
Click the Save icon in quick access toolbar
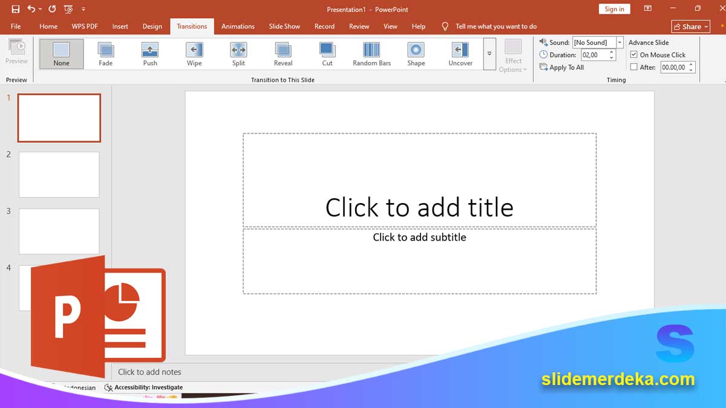coord(16,9)
